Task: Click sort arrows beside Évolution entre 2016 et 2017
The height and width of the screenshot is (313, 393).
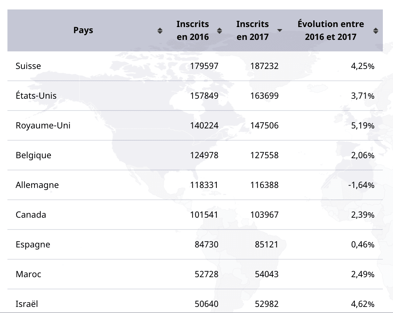Action: pos(375,31)
